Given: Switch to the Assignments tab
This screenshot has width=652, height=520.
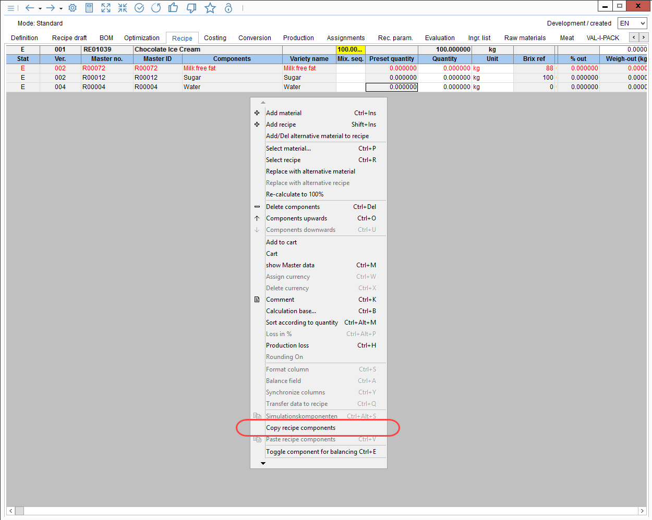Looking at the screenshot, I should (346, 38).
